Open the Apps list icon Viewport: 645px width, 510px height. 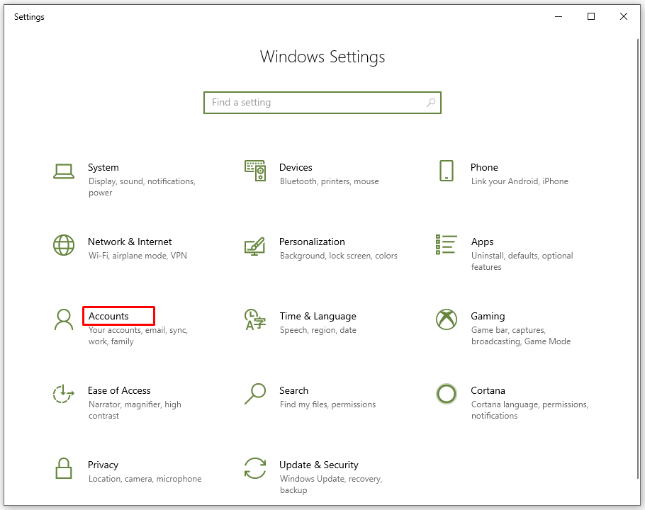pos(447,244)
